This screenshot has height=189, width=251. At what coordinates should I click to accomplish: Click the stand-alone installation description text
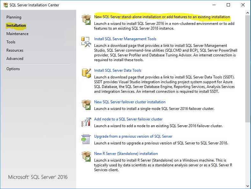point(164,26)
